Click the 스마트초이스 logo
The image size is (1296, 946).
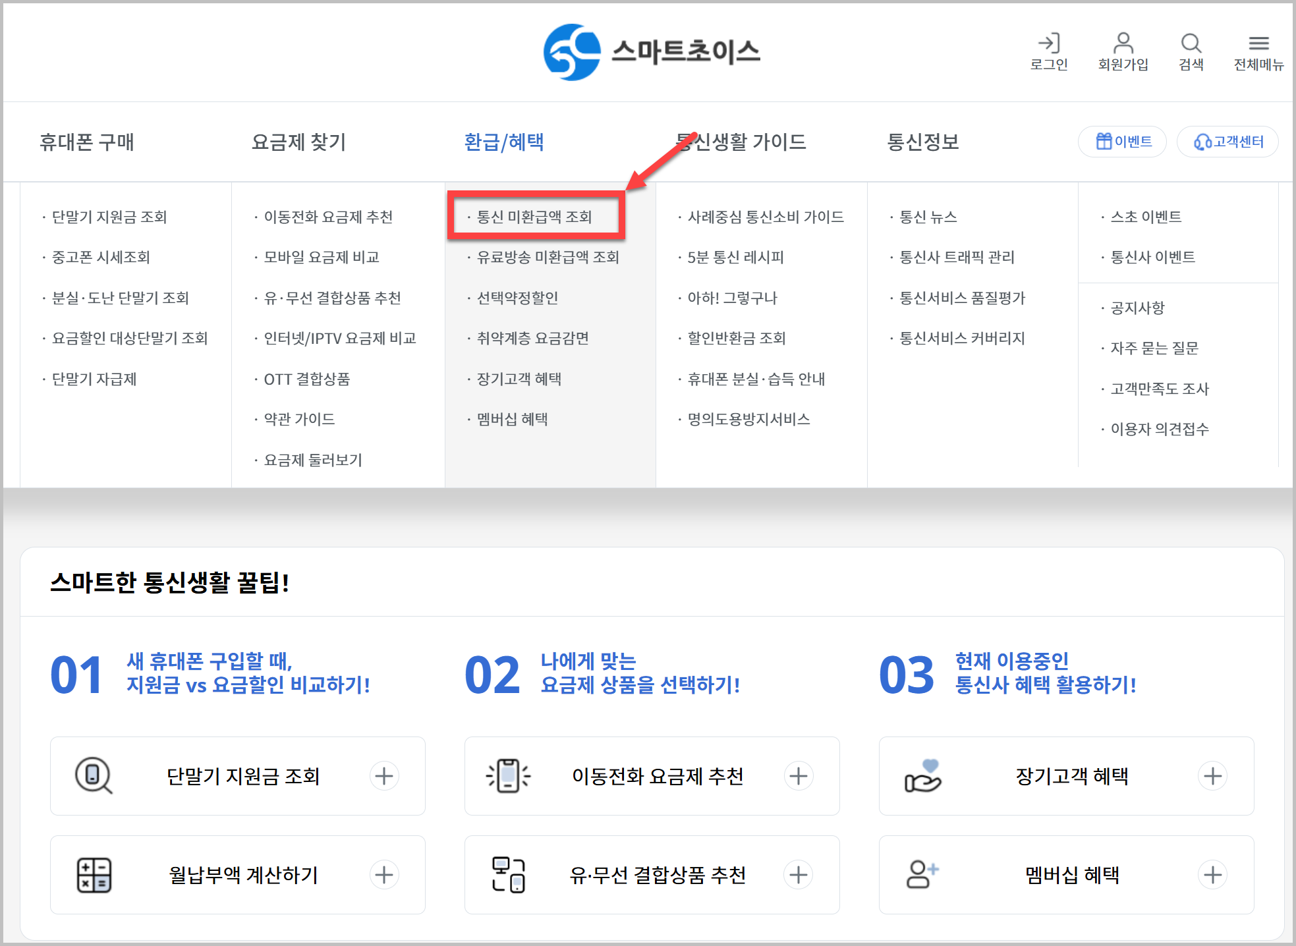(652, 52)
